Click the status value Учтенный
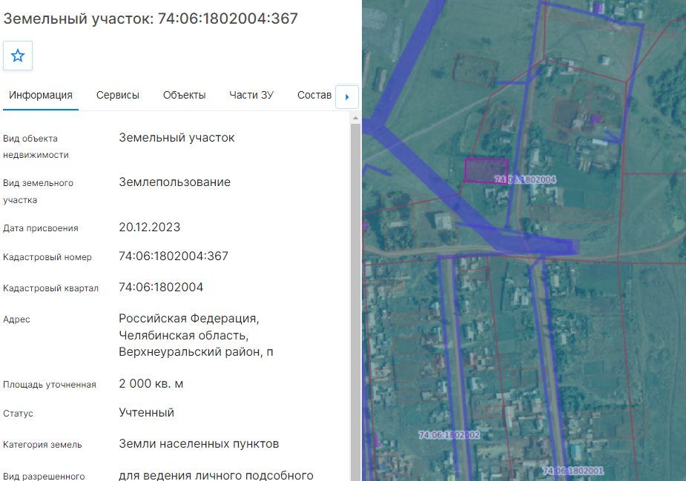Viewport: 686px width, 481px height. [147, 412]
